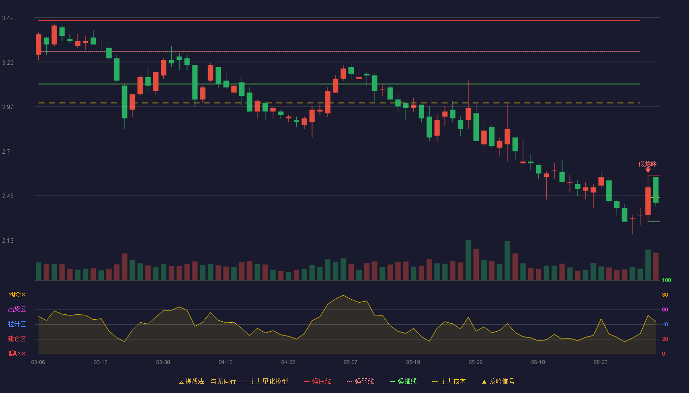This screenshot has width=689, height=393.
Task: Click the 2.45 price axis label
Action: point(8,196)
